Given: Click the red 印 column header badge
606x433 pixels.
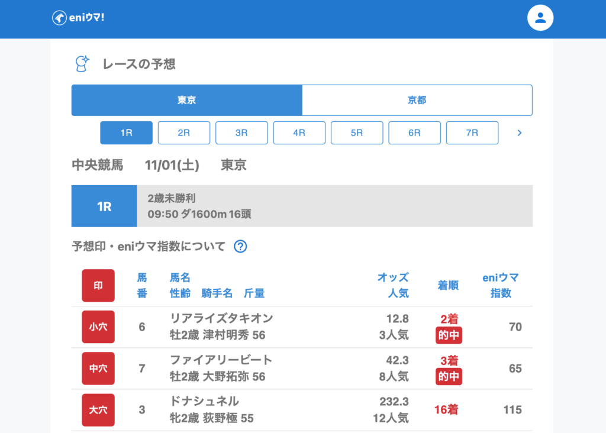Looking at the screenshot, I should click(x=98, y=286).
